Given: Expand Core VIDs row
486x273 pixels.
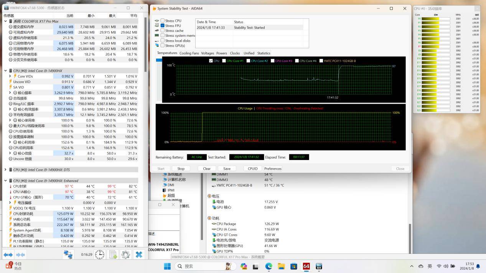Looking at the screenshot, I should click(x=10, y=76).
